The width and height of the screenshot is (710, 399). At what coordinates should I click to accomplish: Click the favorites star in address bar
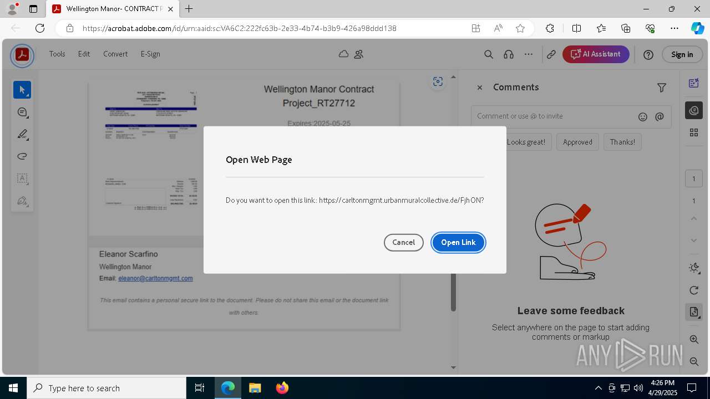(520, 28)
